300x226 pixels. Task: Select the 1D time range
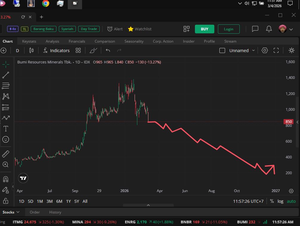[x=21, y=201]
